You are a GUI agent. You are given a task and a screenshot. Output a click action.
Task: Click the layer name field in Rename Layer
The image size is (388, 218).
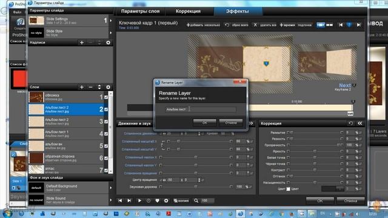201,109
